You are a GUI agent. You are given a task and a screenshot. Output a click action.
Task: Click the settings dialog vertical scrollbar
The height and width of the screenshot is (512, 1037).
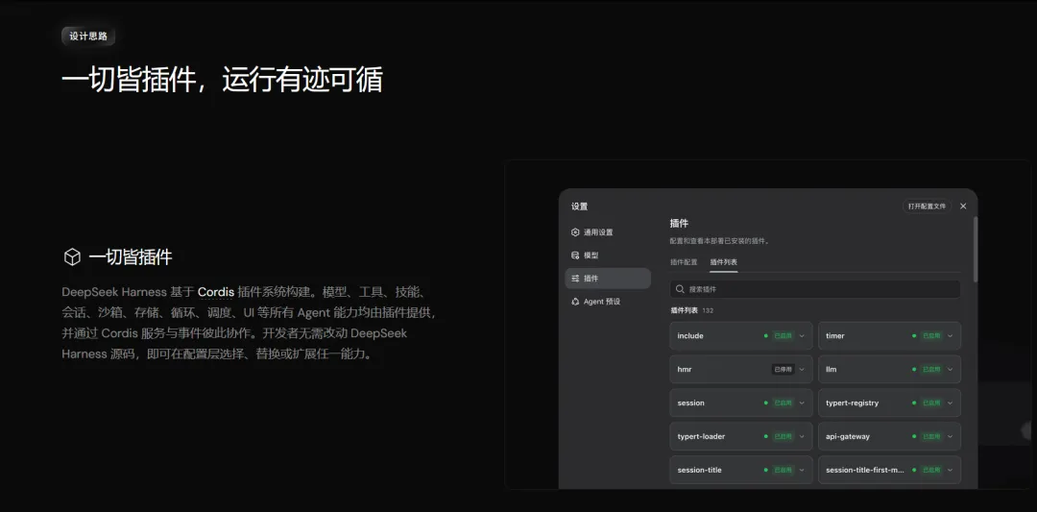point(975,249)
